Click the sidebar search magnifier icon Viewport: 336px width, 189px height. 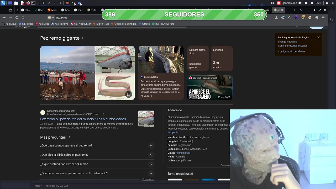coord(332,19)
